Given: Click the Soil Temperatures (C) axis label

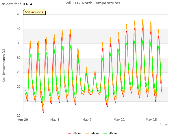Looking at the screenshot, I should [4, 65].
